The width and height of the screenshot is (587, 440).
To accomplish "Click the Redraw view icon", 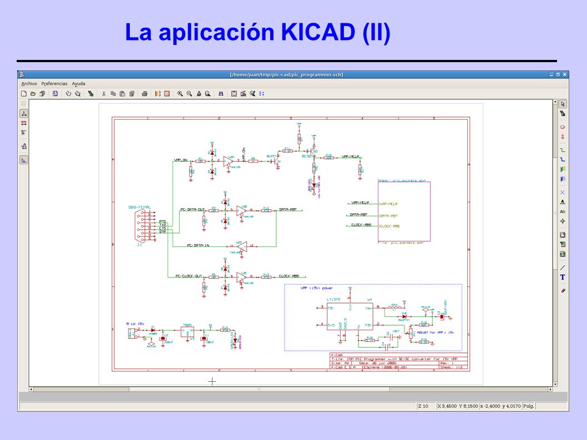I will click(x=199, y=94).
